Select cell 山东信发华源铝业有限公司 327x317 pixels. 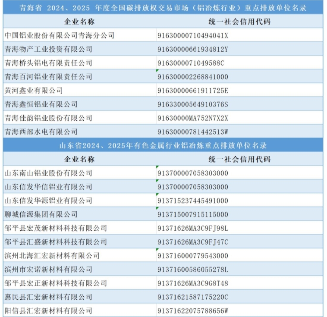click(80, 201)
